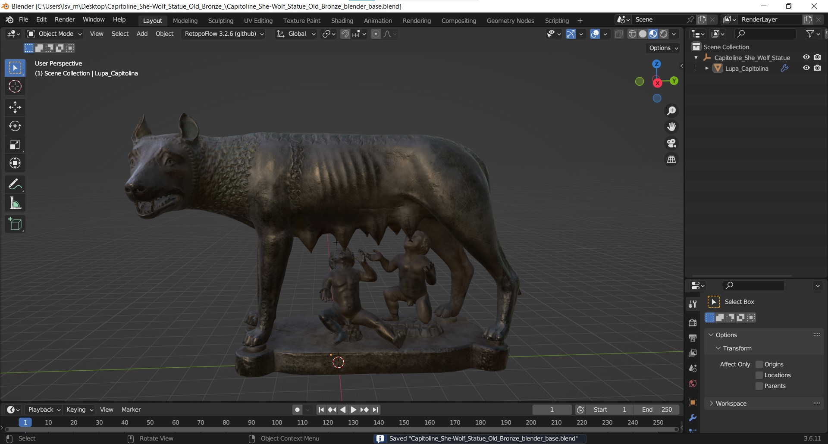828x444 pixels.
Task: Hide Lupa_Capitolina object in viewport
Action: pyautogui.click(x=806, y=68)
